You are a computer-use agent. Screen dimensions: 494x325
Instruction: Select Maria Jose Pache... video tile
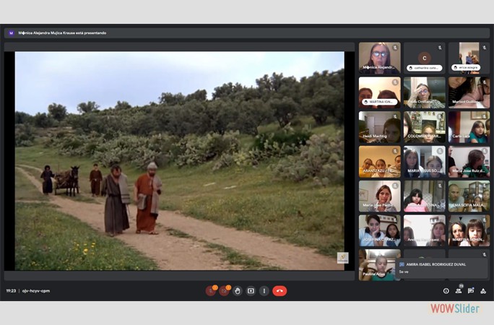click(x=380, y=196)
